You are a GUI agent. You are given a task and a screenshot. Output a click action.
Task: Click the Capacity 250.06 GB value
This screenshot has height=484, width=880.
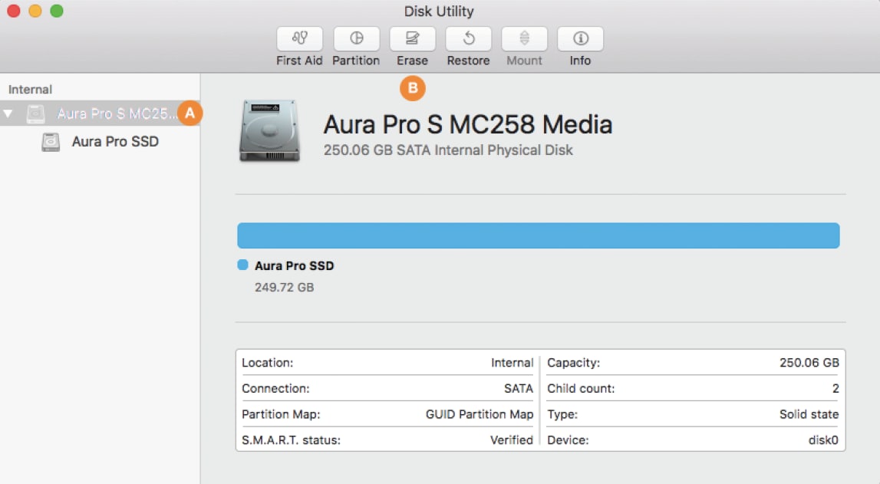809,363
